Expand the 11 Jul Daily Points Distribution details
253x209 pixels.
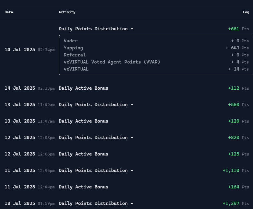coord(132,170)
